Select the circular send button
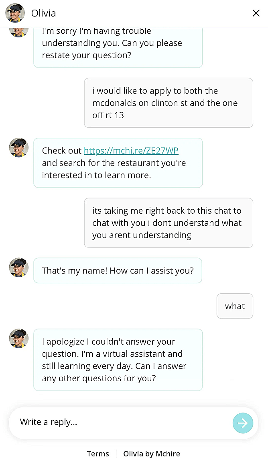The image size is (268, 462). [243, 423]
